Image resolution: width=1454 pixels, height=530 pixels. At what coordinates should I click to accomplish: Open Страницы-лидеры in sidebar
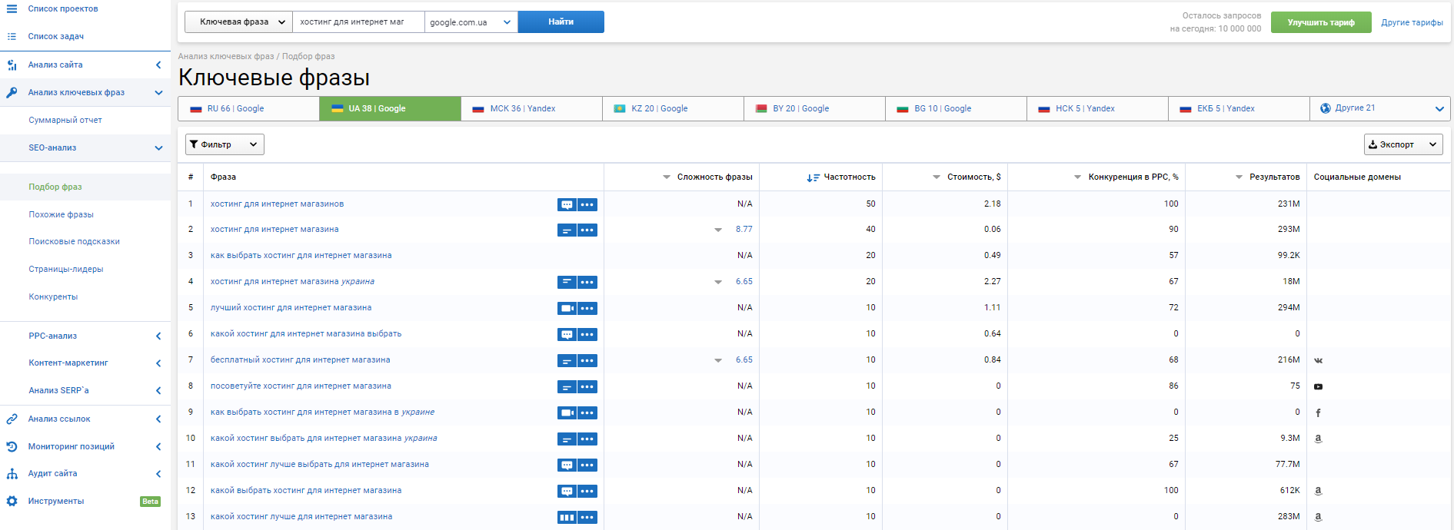(66, 270)
